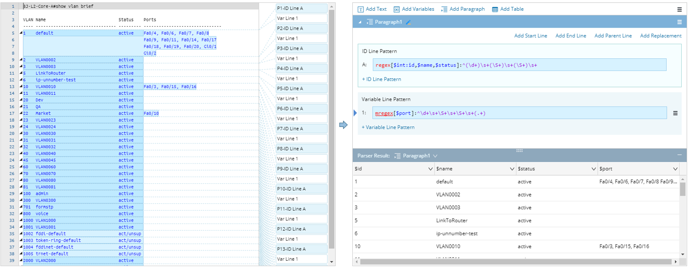Collapse the VLAN 22 Market line marker
The image size is (689, 268).
[20, 113]
